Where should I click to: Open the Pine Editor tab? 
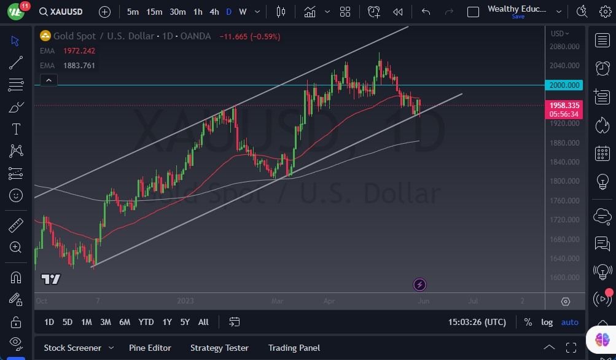(x=150, y=348)
